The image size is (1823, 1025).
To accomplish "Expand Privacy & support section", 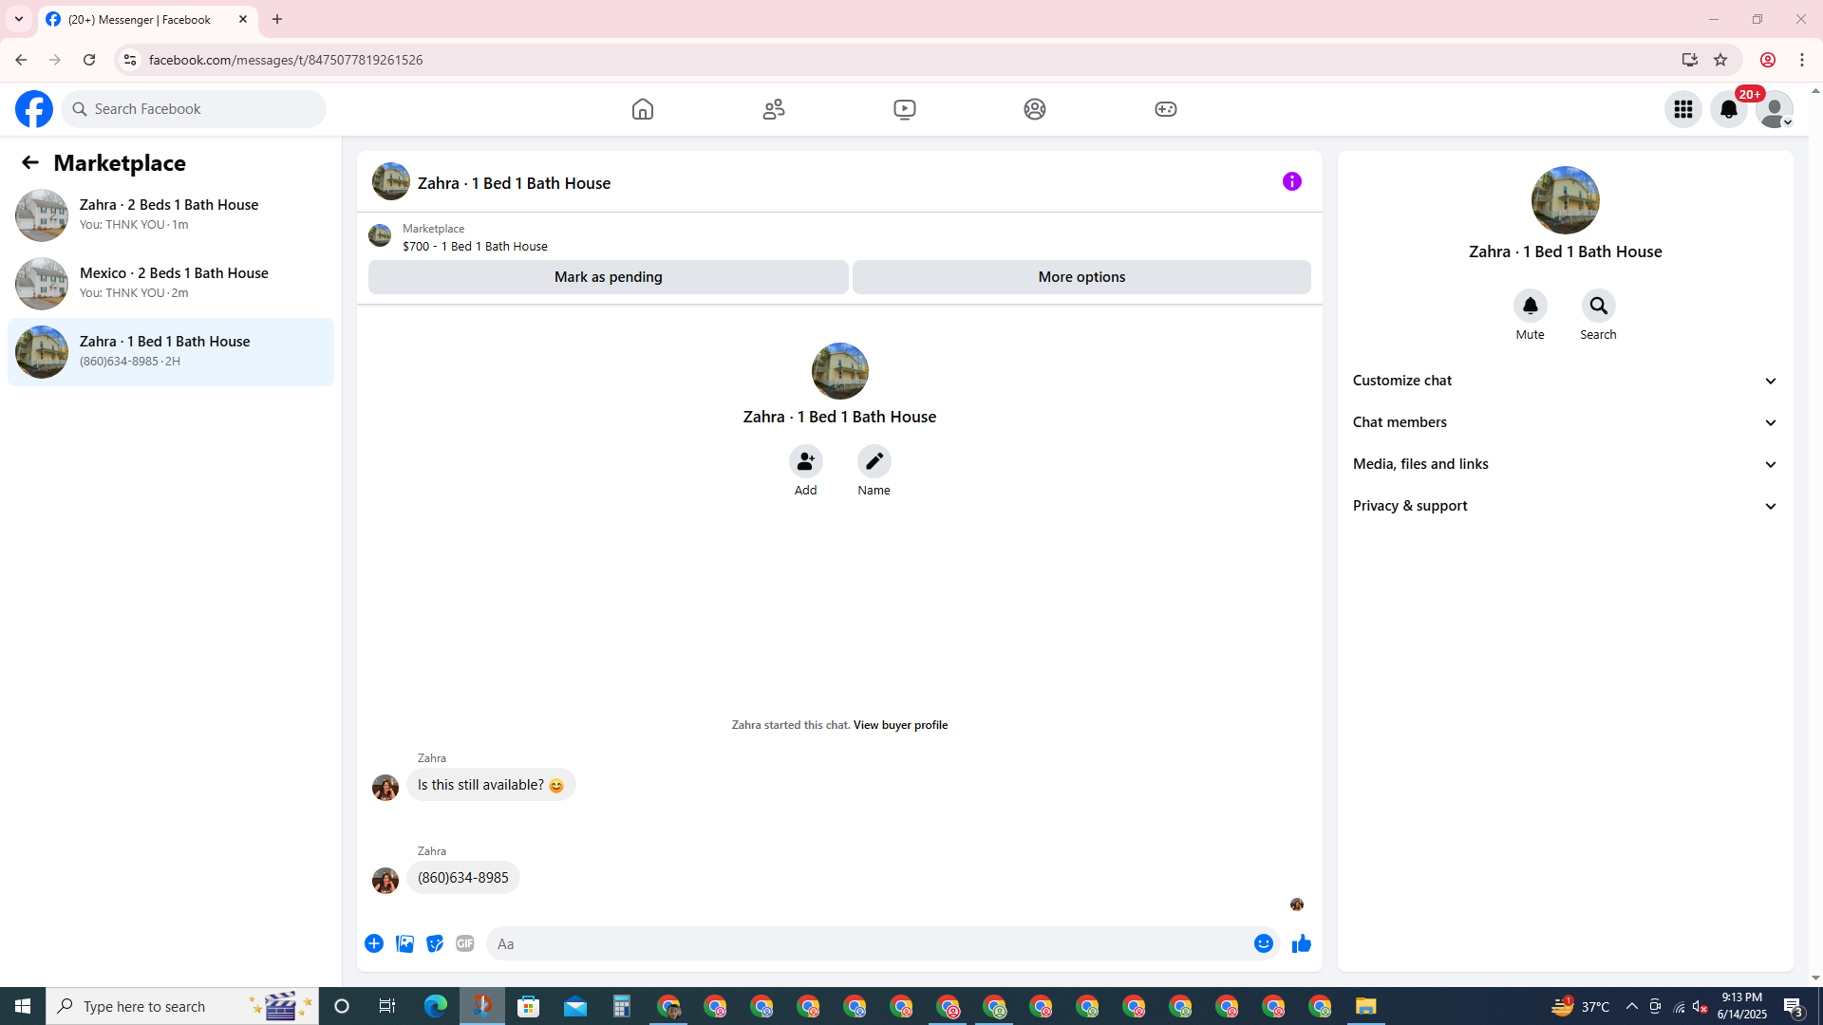I will (1565, 506).
